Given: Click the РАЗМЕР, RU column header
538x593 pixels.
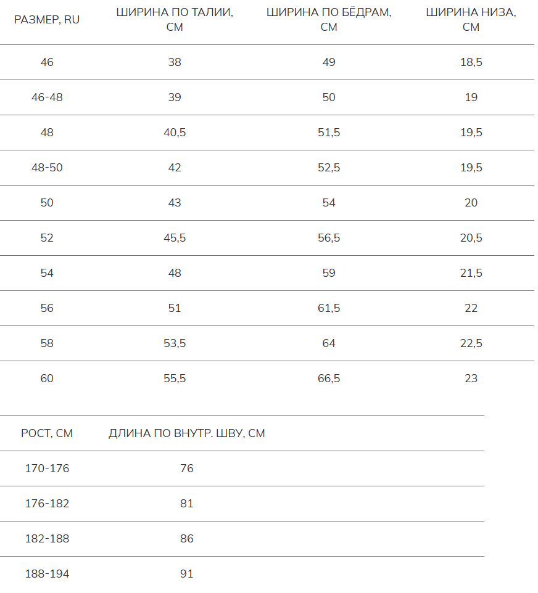Looking at the screenshot, I should click(x=47, y=20).
